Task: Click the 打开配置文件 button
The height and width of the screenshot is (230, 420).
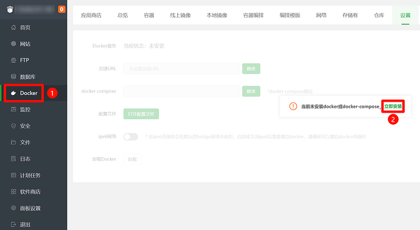Action: click(141, 114)
